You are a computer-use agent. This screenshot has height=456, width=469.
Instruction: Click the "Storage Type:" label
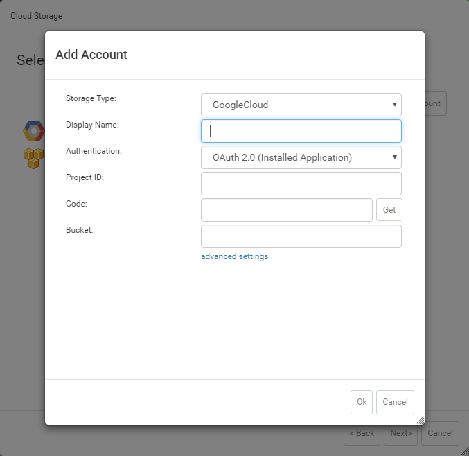tap(91, 98)
